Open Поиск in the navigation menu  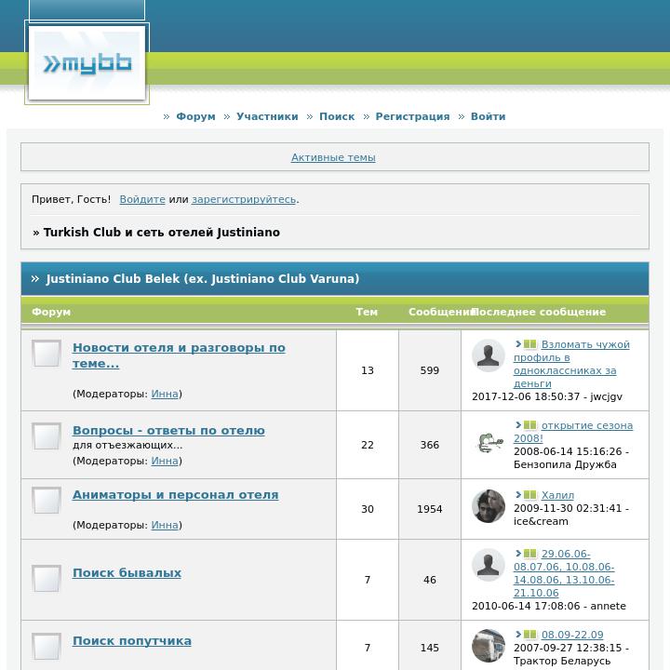[337, 116]
